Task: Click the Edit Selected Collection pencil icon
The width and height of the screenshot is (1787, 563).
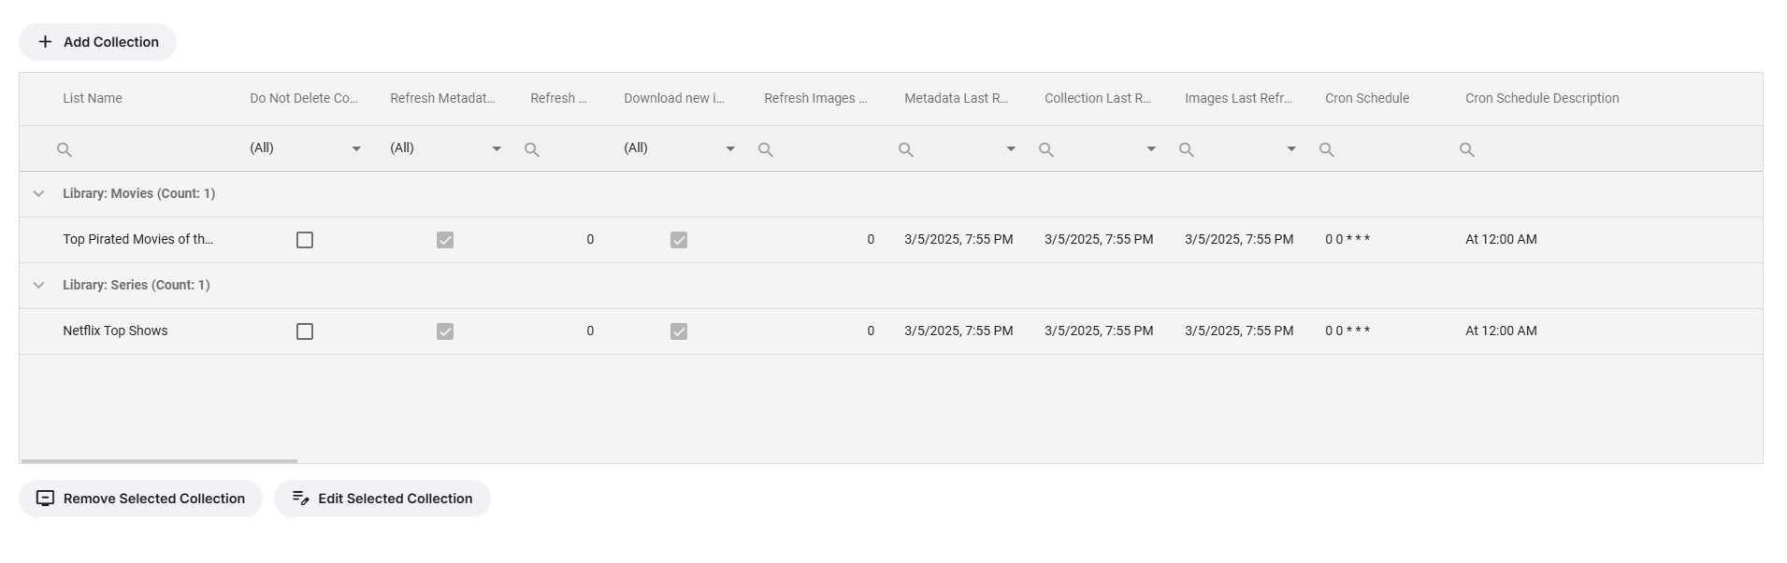Action: coord(300,499)
